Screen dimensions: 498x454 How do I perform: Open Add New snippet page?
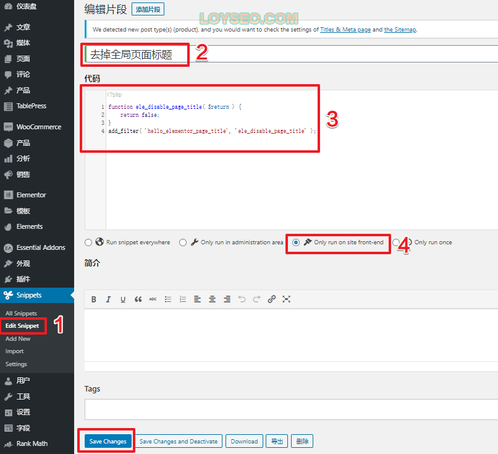18,338
